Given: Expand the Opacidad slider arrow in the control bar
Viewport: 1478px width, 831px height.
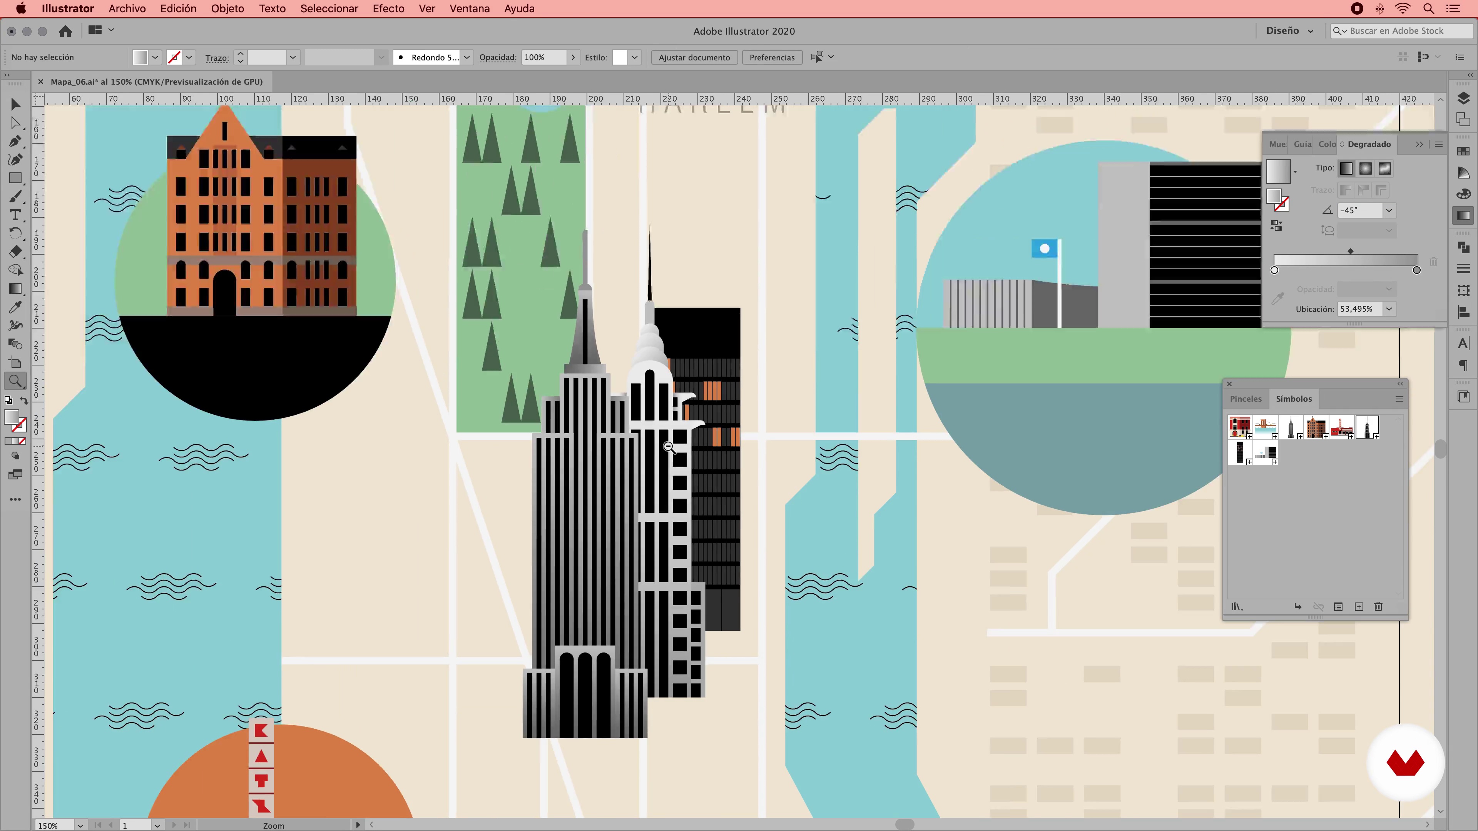Looking at the screenshot, I should 573,57.
